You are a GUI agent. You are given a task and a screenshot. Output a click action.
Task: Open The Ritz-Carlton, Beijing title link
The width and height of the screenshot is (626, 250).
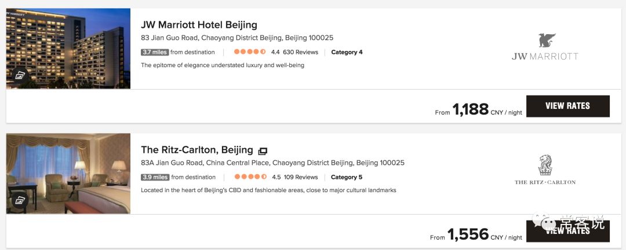click(197, 150)
